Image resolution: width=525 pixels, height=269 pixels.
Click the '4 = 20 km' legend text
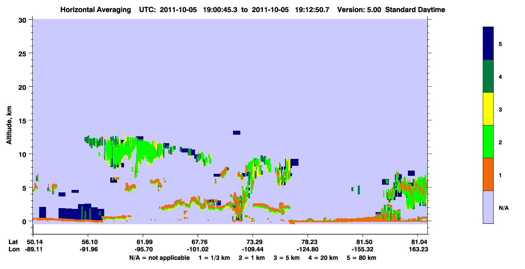click(323, 258)
